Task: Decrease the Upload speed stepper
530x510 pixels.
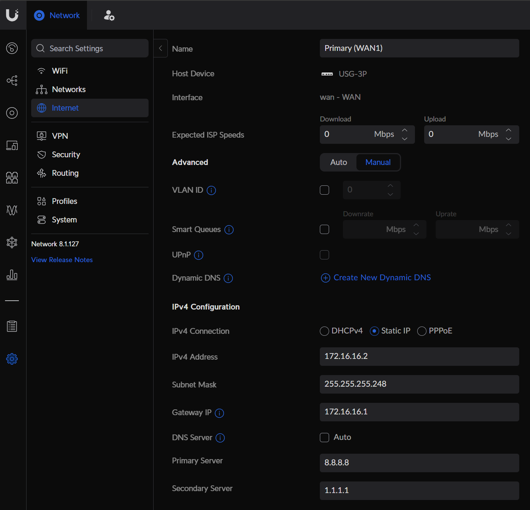Action: (508, 139)
